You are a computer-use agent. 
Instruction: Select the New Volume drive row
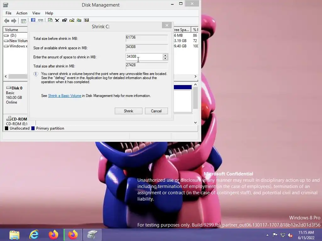coord(16,41)
